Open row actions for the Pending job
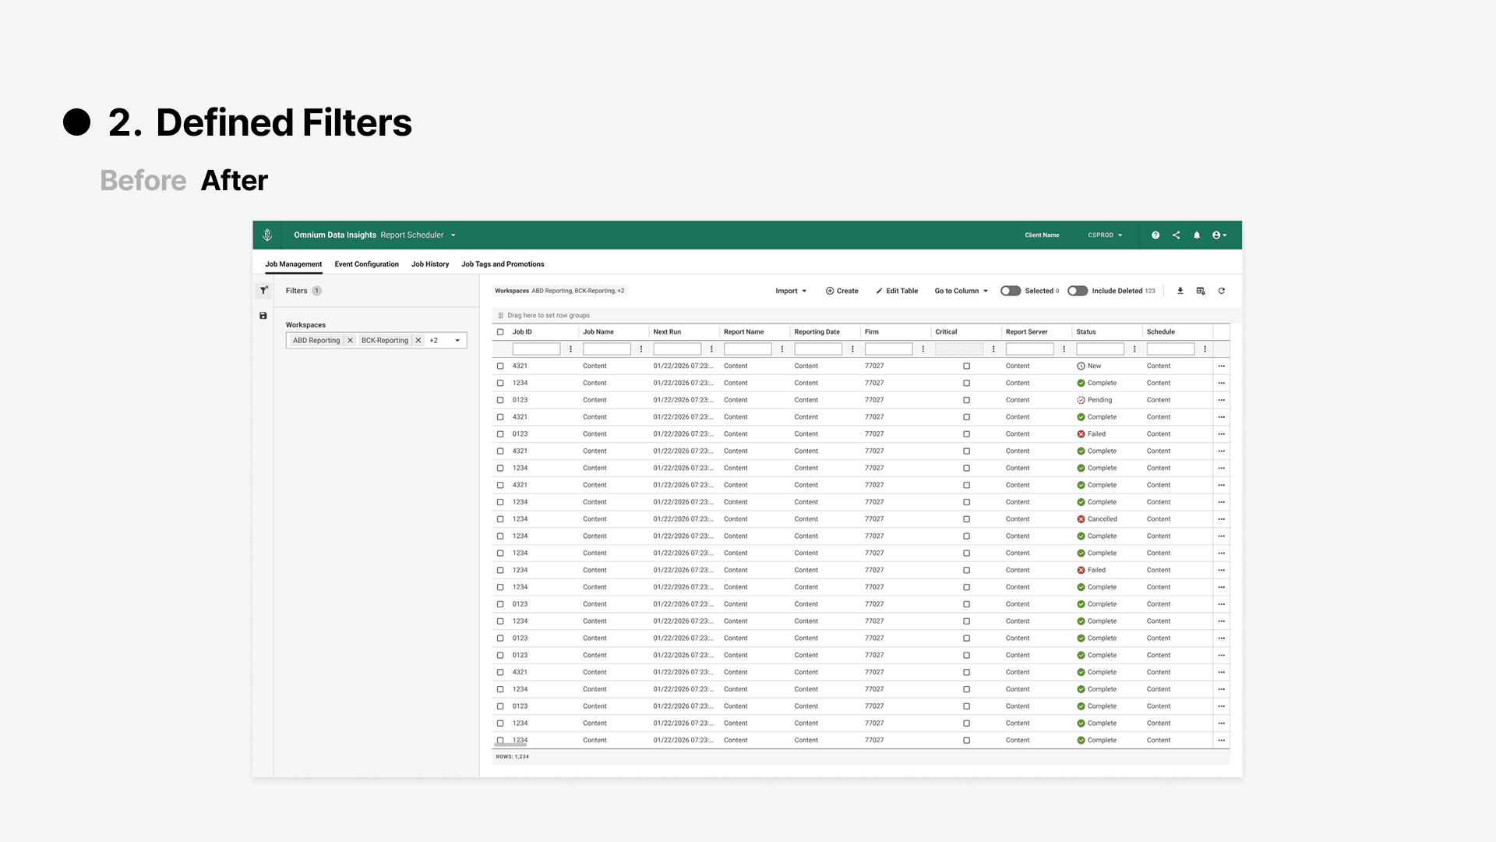The width and height of the screenshot is (1496, 842). 1222,400
